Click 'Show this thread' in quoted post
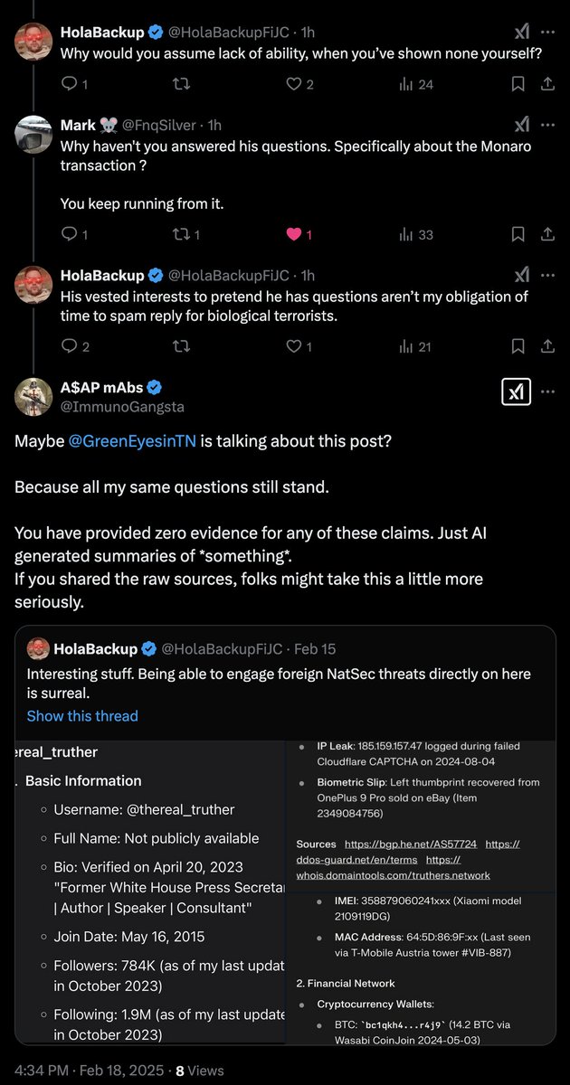 click(82, 715)
